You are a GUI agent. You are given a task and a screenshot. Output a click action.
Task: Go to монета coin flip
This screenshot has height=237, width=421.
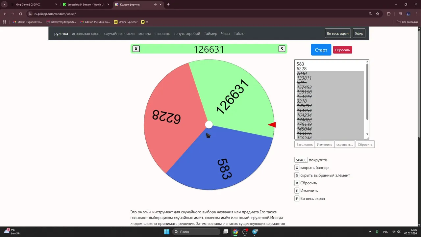[x=145, y=34]
